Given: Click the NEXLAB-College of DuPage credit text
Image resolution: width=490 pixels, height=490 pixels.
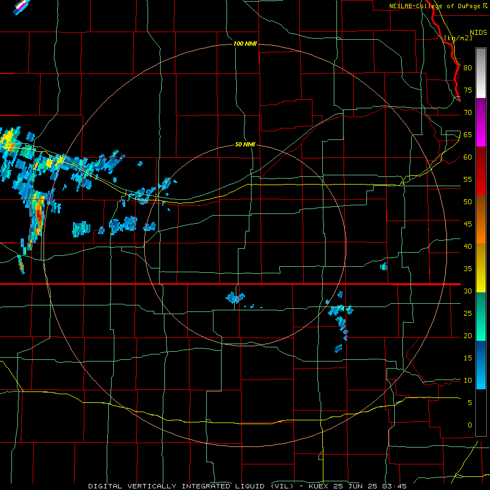Looking at the screenshot, I should coord(438,6).
